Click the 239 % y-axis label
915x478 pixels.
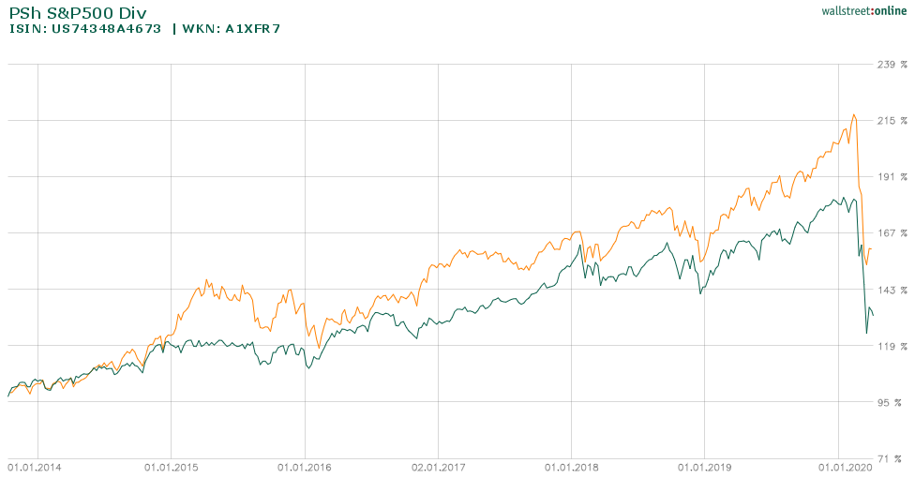tap(891, 65)
